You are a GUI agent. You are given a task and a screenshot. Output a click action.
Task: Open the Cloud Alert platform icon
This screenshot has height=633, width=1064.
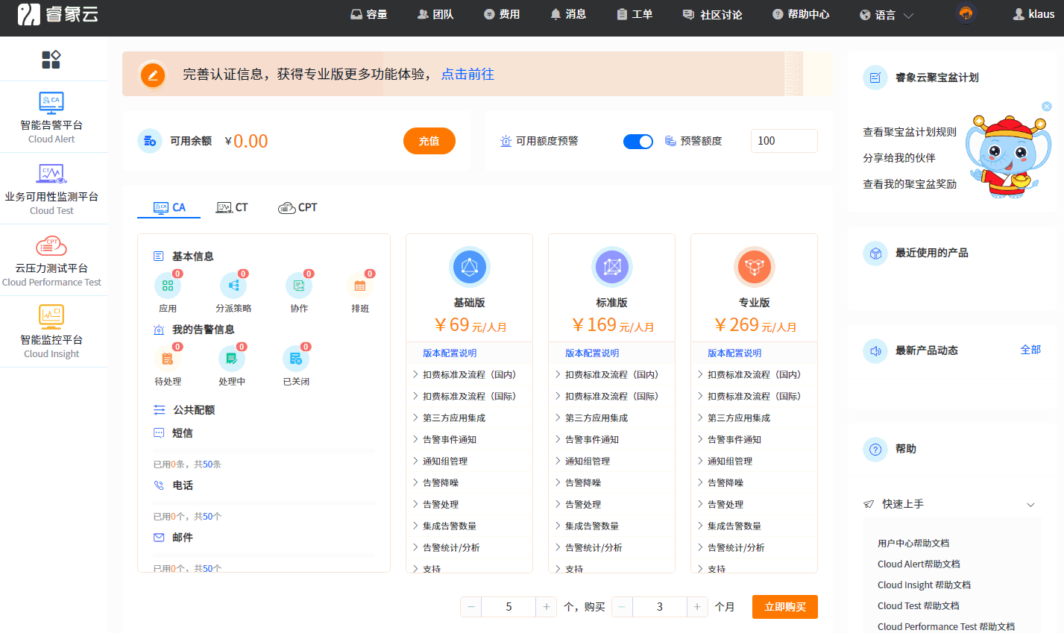pyautogui.click(x=51, y=102)
